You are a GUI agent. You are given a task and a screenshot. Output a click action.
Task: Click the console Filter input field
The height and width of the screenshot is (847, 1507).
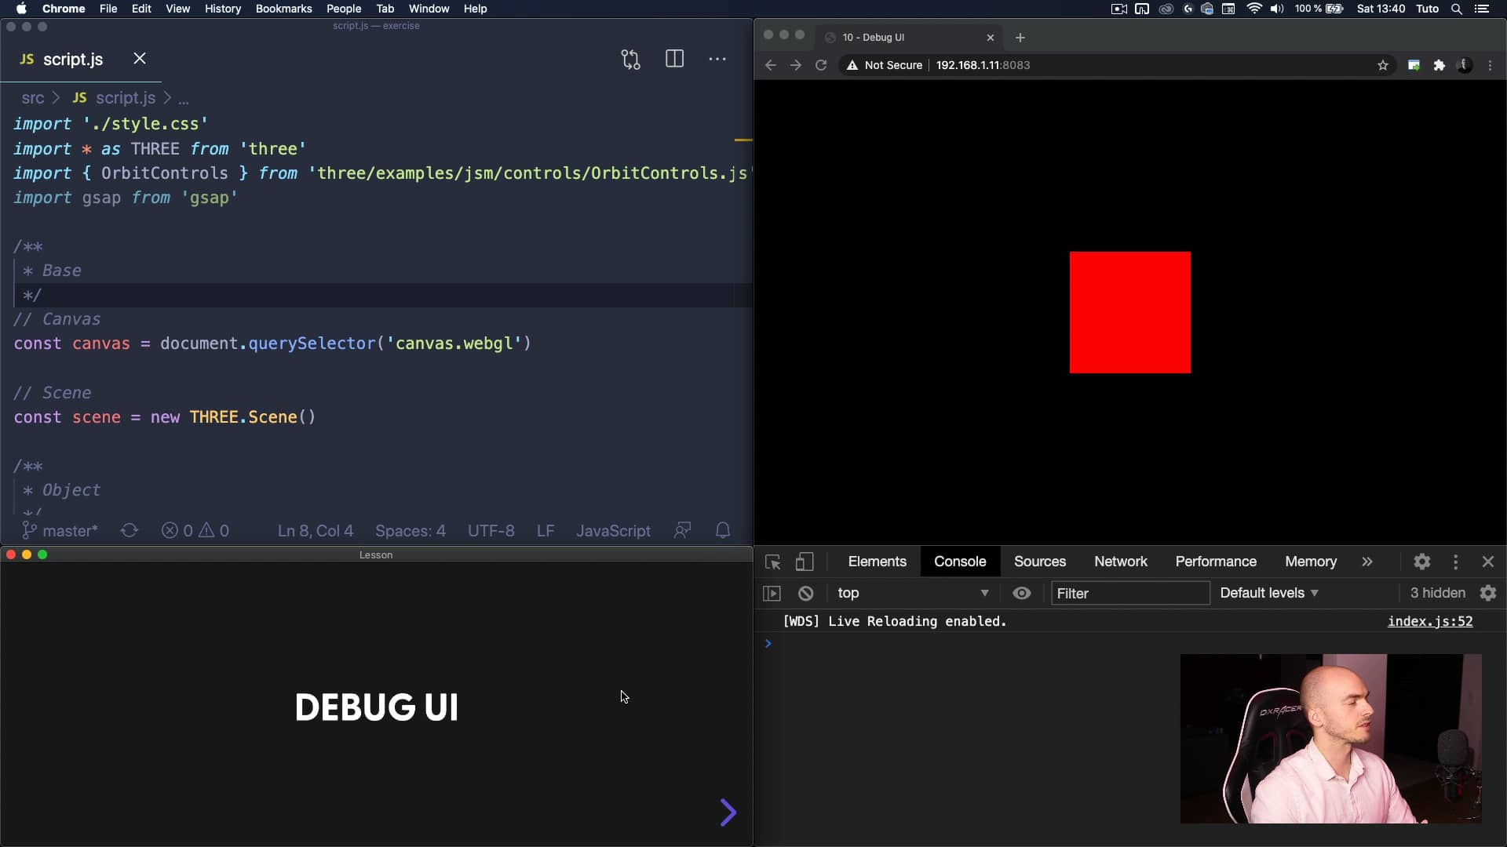tap(1131, 594)
